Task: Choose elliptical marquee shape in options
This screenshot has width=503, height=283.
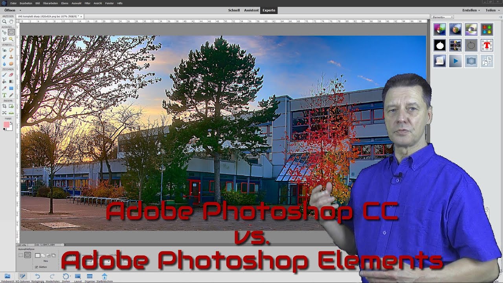Action: tap(28, 255)
